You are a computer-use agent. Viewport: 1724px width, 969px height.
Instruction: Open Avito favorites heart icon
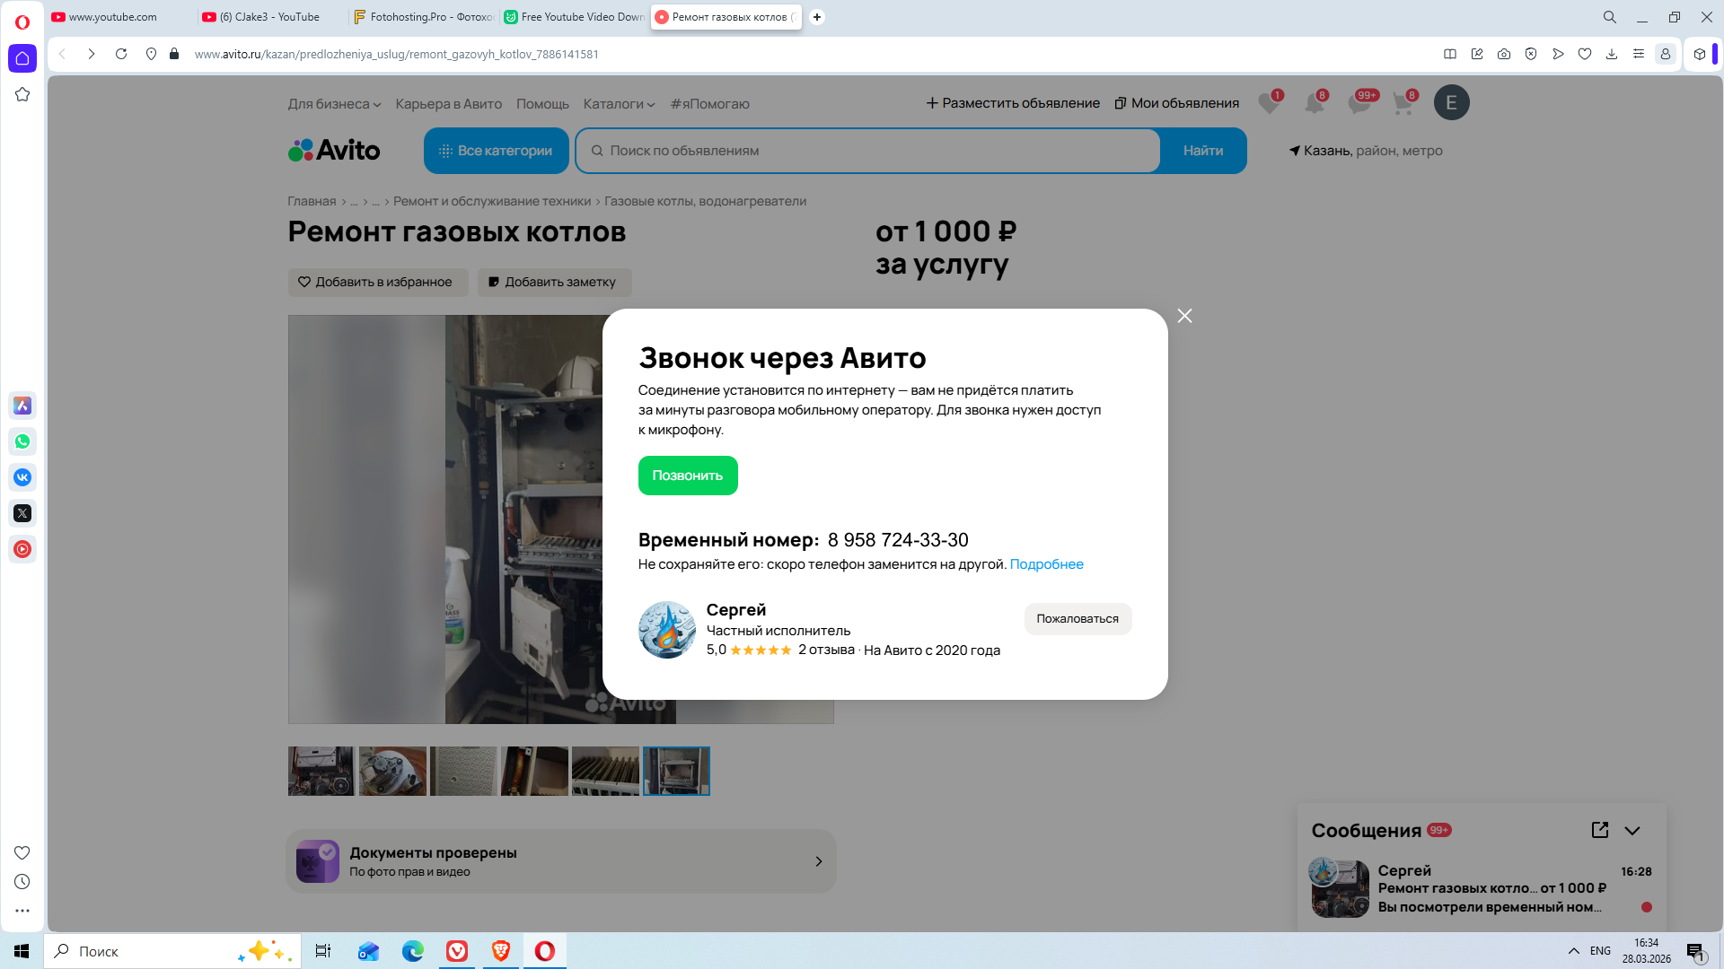click(1268, 103)
